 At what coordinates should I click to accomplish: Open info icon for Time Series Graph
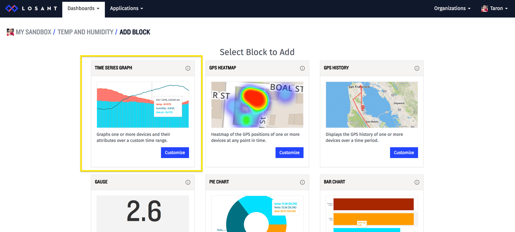point(188,68)
